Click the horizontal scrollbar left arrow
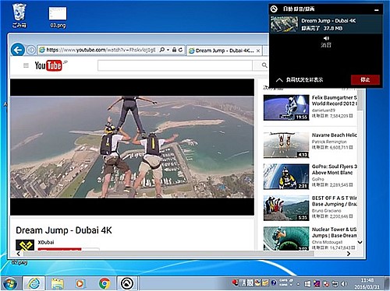Viewport: 390px width, 291px height. (18, 254)
